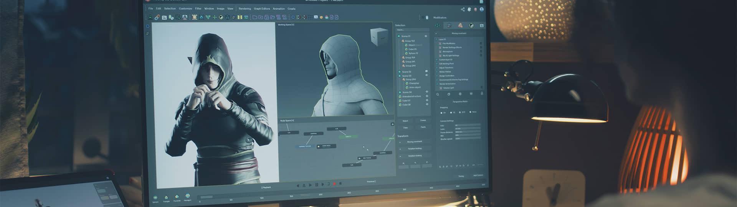Click the document icon below modifier list

pos(482,94)
